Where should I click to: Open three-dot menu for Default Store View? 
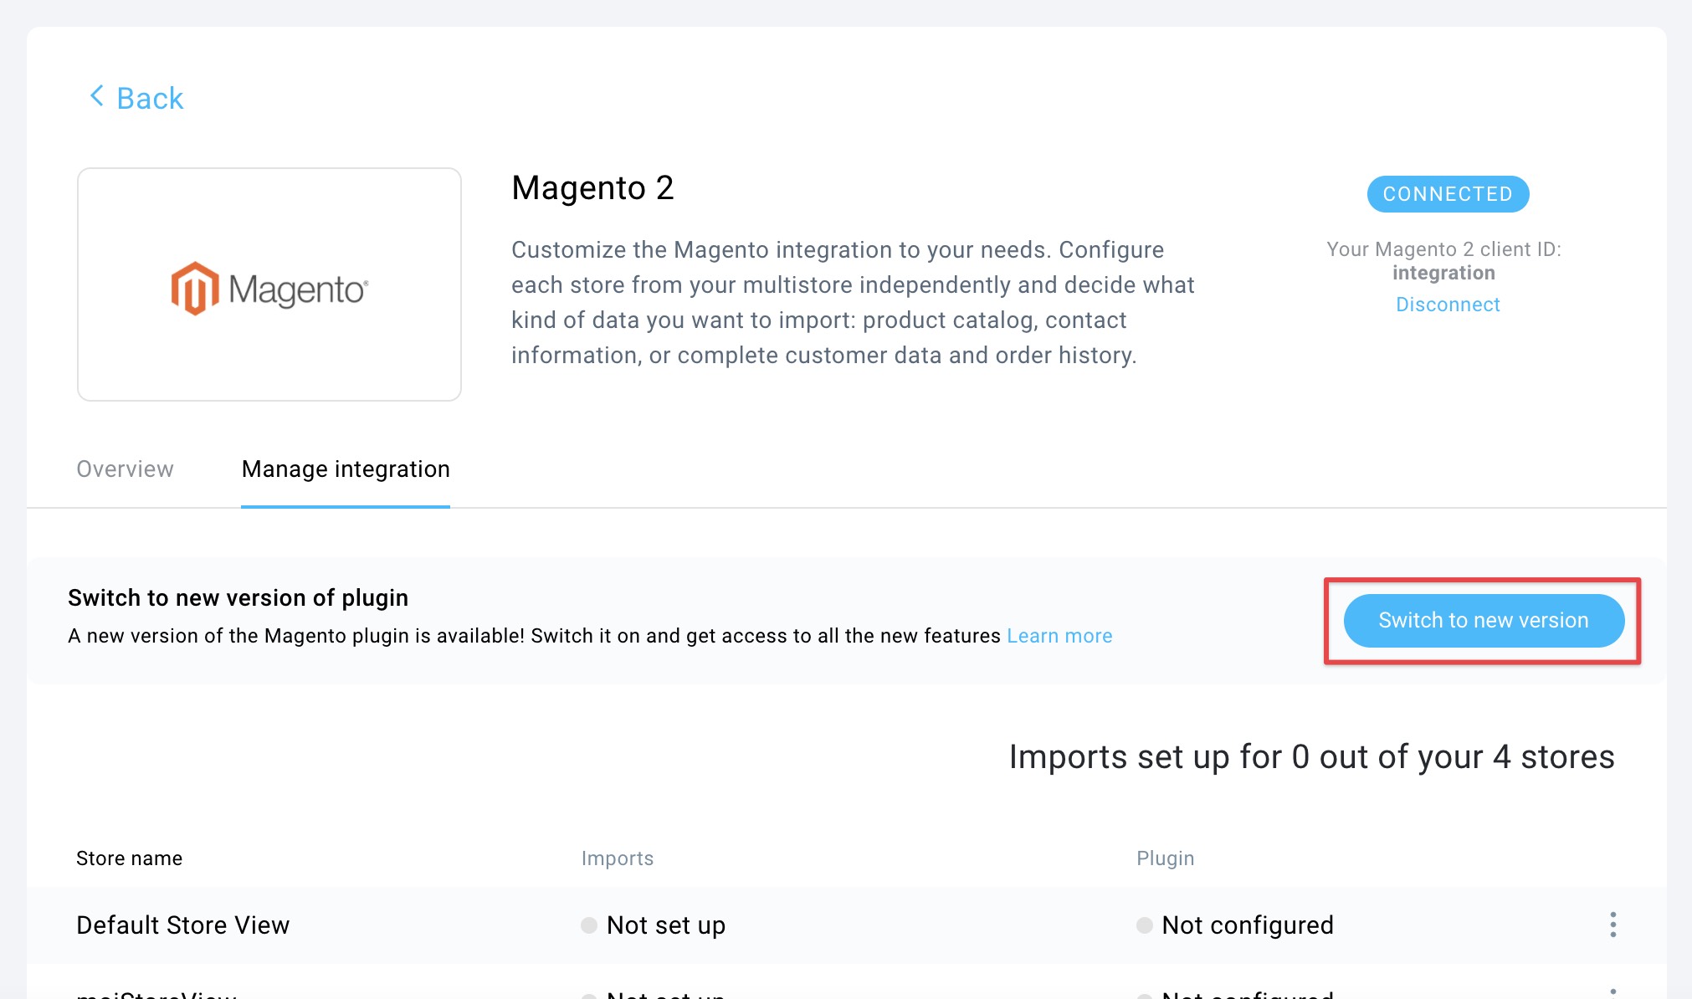(x=1613, y=925)
